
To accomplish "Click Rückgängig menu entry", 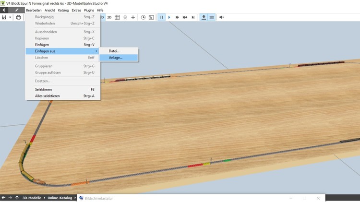I will [63, 17].
